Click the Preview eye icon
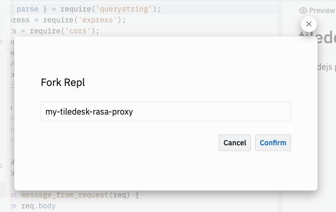 click(303, 10)
